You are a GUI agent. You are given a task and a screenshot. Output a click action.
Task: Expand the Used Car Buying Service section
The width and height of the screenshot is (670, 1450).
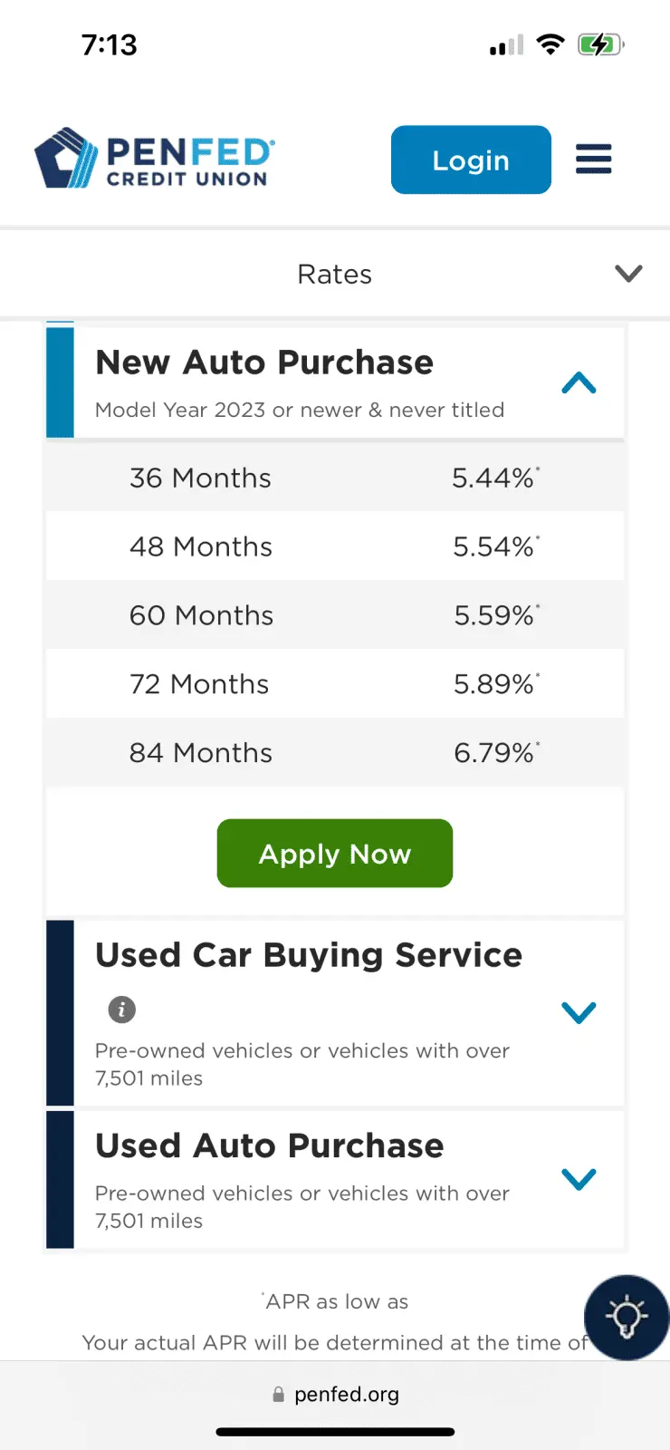click(x=579, y=1012)
